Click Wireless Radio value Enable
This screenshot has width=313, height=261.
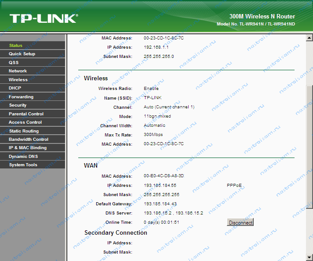coord(151,88)
